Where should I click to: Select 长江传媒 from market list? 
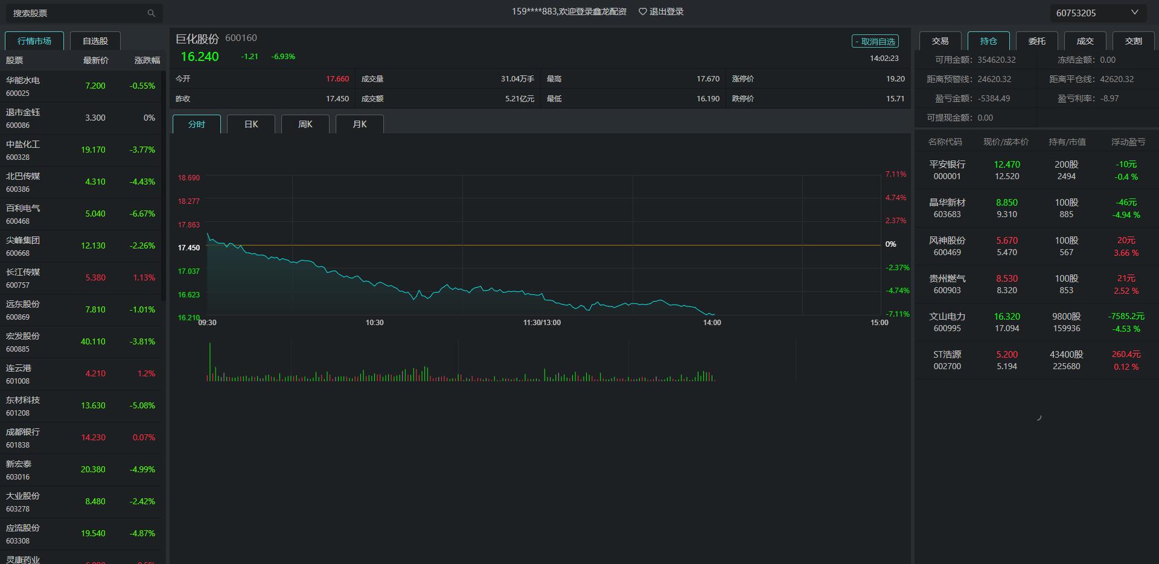coord(81,278)
